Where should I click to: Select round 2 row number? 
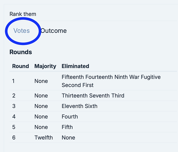[14, 95]
